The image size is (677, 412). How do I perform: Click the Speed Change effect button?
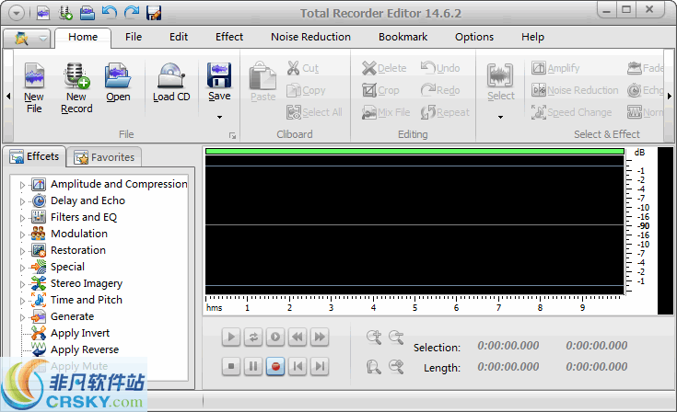coord(572,112)
